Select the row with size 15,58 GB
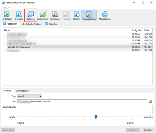The height and width of the screenshot is (133, 156). pos(78,34)
